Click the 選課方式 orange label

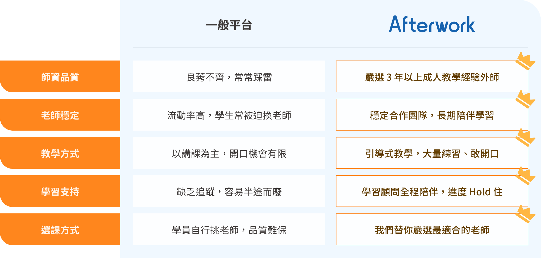pyautogui.click(x=60, y=230)
